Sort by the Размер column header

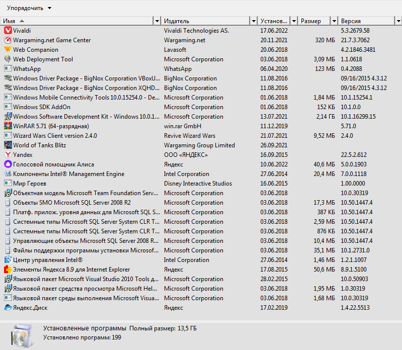tap(314, 21)
